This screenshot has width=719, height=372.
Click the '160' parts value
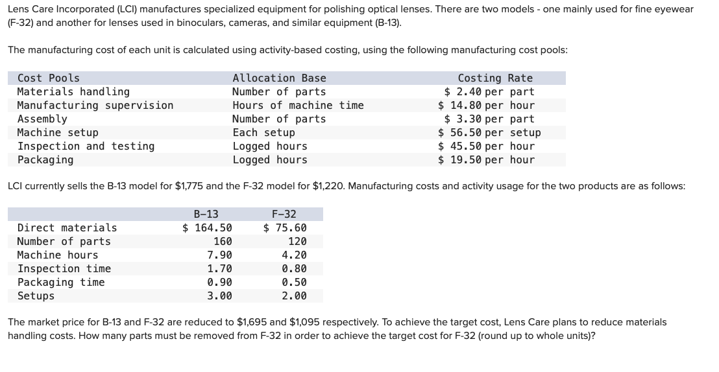pyautogui.click(x=223, y=242)
